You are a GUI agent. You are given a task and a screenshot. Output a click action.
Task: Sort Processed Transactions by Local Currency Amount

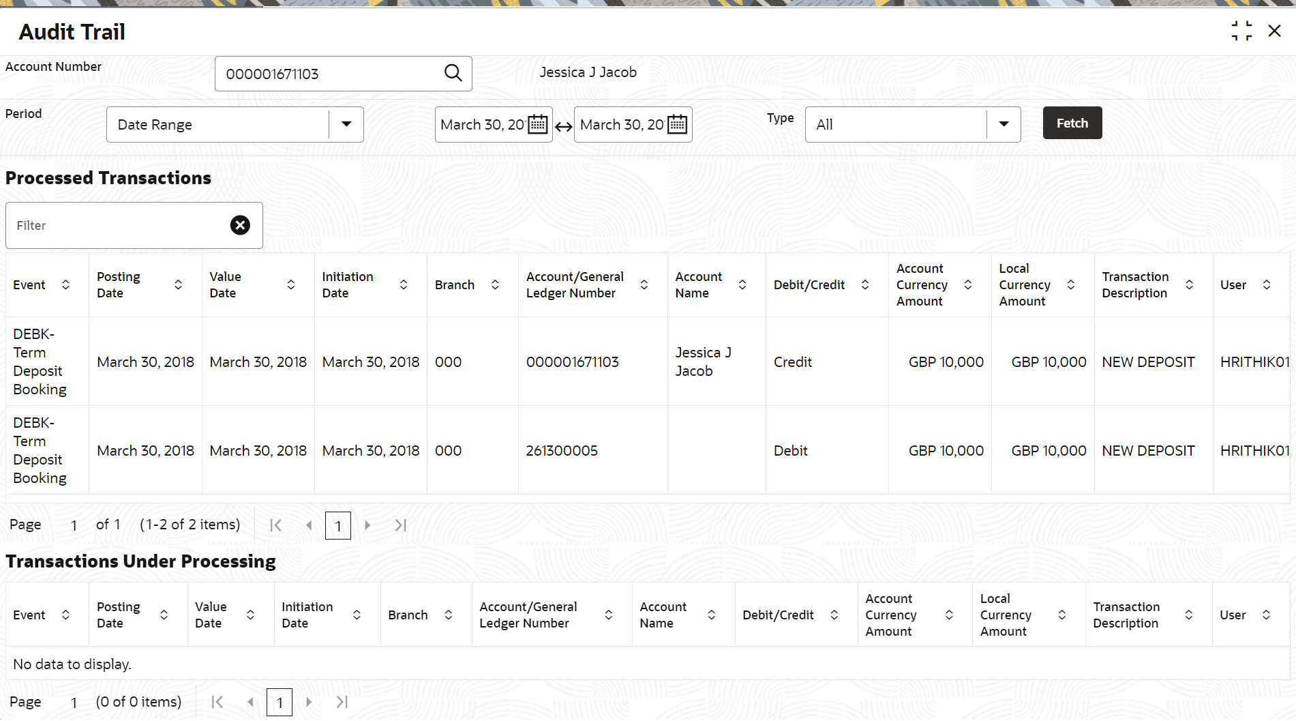click(x=1071, y=284)
